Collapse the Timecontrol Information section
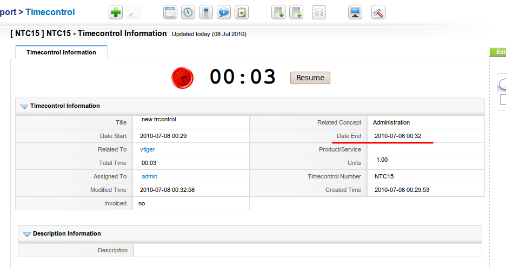This screenshot has height=269, width=506. coord(24,106)
